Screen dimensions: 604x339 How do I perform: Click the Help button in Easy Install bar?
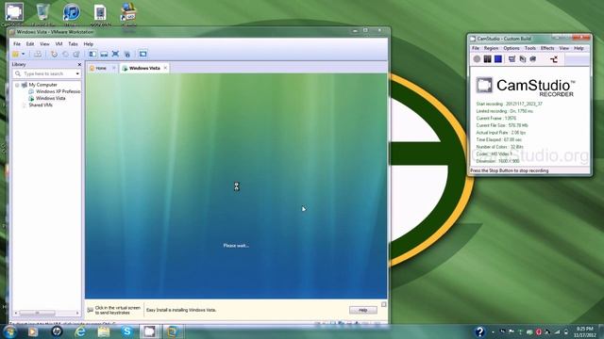[362, 310]
